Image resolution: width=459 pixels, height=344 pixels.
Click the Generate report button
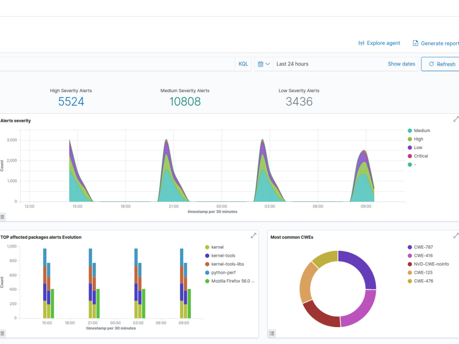pos(436,43)
